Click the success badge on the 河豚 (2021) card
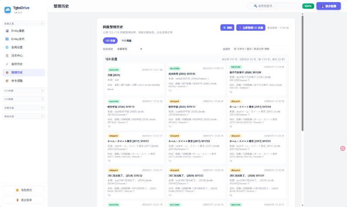Viewport: 347px width, 207px height. pyautogui.click(x=114, y=70)
